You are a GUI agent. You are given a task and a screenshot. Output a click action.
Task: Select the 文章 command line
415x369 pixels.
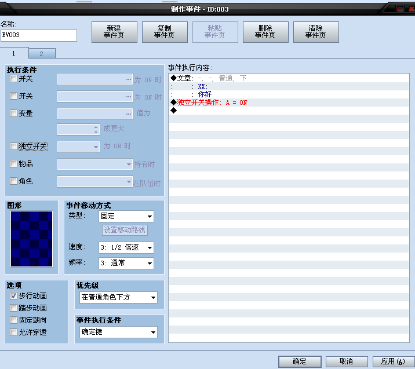tap(289, 78)
